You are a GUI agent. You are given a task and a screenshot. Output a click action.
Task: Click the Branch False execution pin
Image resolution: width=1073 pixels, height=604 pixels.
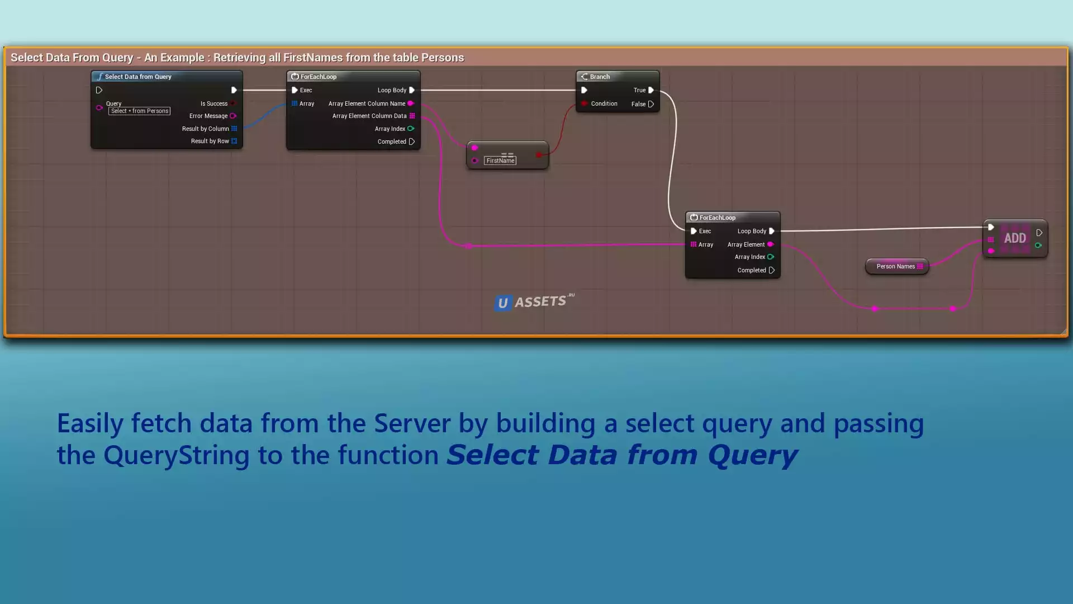pos(651,104)
